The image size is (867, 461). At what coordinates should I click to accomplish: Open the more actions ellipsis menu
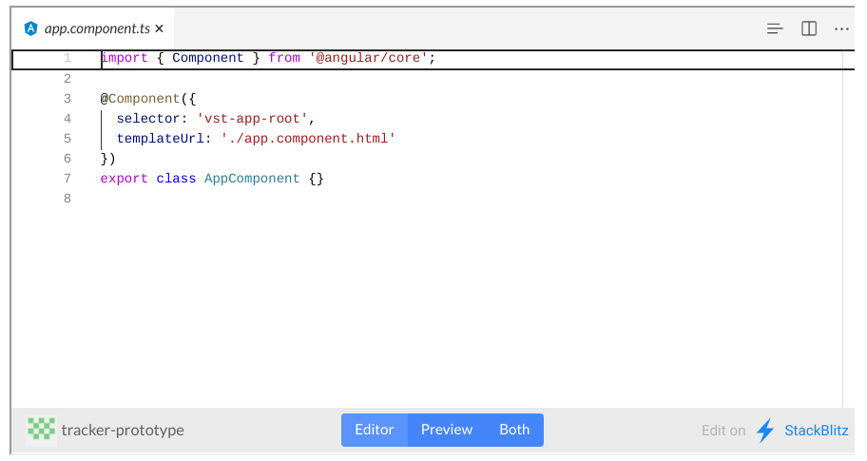(x=841, y=29)
